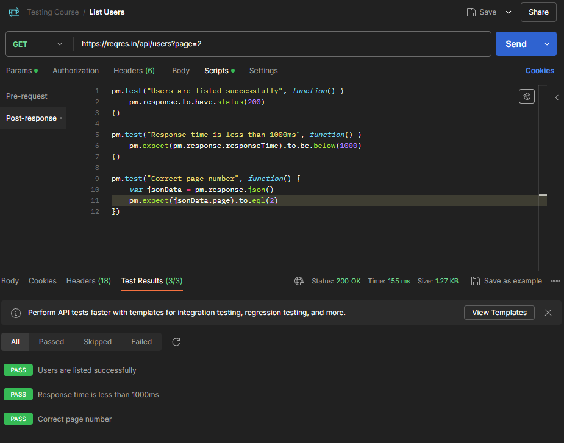Click 'Correct page number' test result
Image resolution: width=564 pixels, height=443 pixels.
(75, 419)
